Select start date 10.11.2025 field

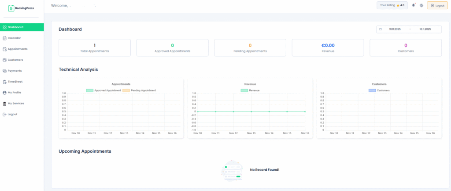395,29
